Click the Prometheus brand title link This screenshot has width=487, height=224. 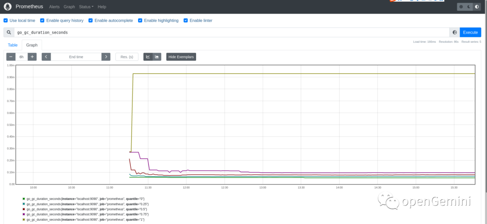coord(29,6)
